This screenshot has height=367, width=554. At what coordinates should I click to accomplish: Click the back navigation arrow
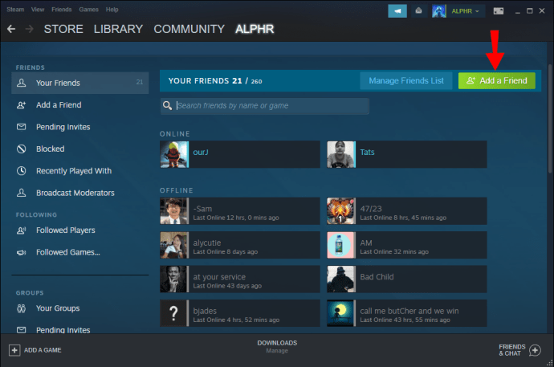pyautogui.click(x=11, y=29)
